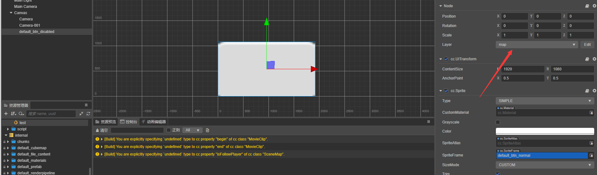
Task: Switch to the 资源预览 tab
Action: (106, 122)
